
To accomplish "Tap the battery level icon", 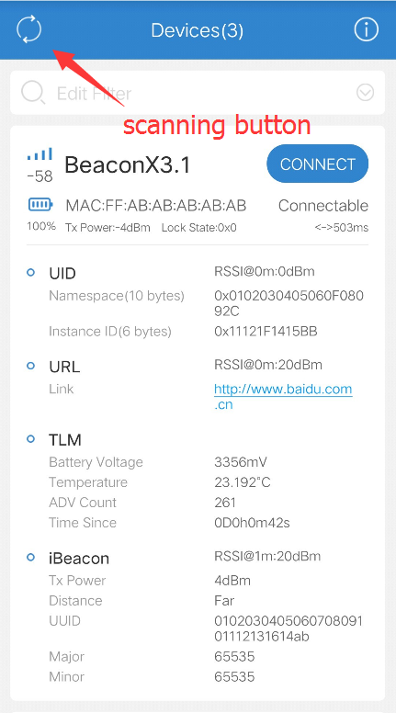I will [40, 206].
